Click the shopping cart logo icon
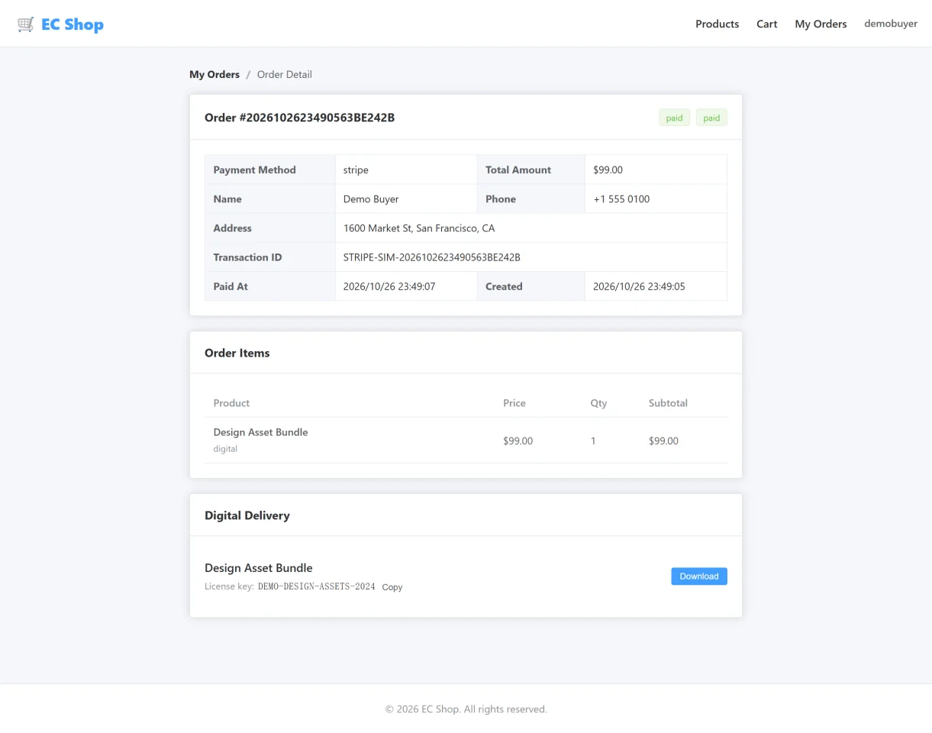The height and width of the screenshot is (733, 932). pyautogui.click(x=26, y=24)
